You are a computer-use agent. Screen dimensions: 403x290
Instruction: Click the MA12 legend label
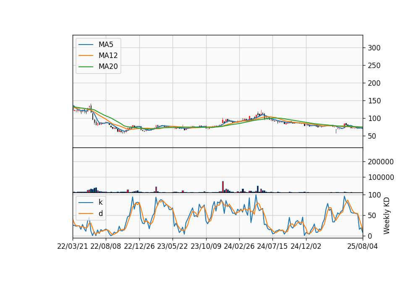click(x=108, y=55)
